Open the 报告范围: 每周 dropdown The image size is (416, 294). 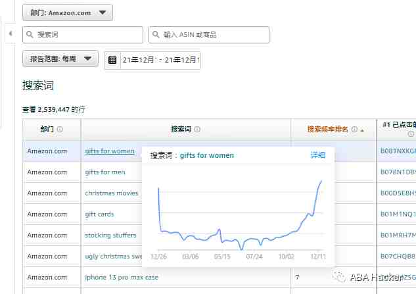pos(60,59)
